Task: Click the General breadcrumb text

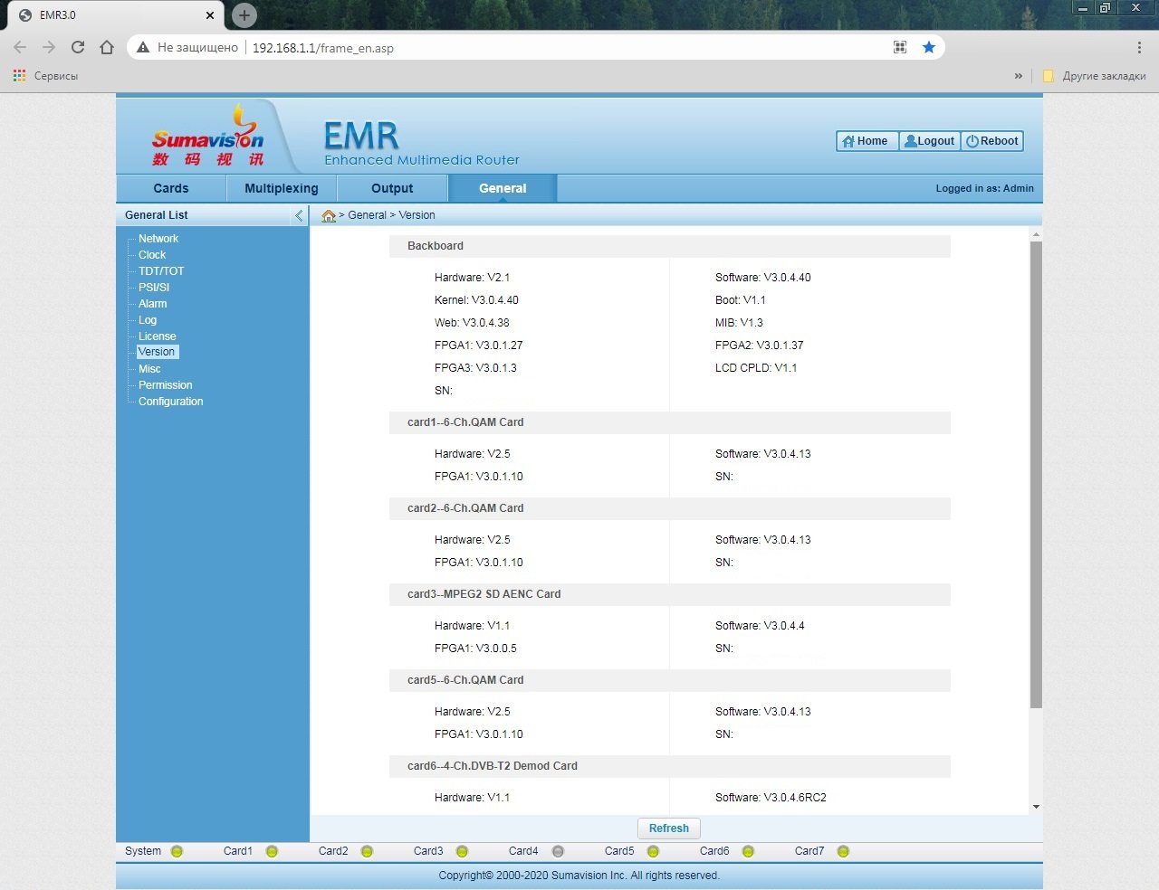Action: (367, 215)
